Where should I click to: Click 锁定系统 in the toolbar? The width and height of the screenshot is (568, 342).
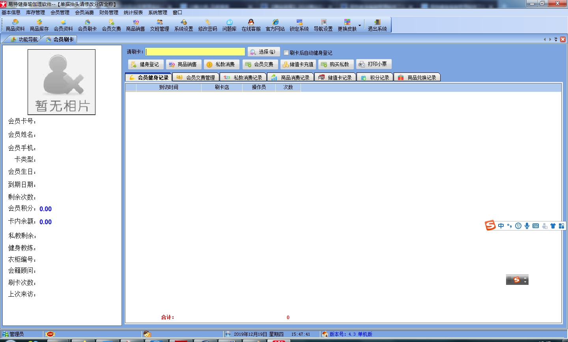(299, 25)
